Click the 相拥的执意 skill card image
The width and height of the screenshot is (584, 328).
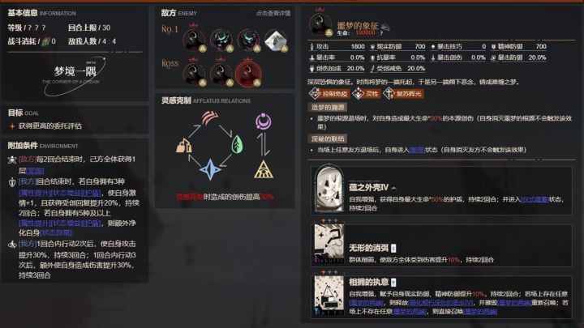(x=328, y=296)
